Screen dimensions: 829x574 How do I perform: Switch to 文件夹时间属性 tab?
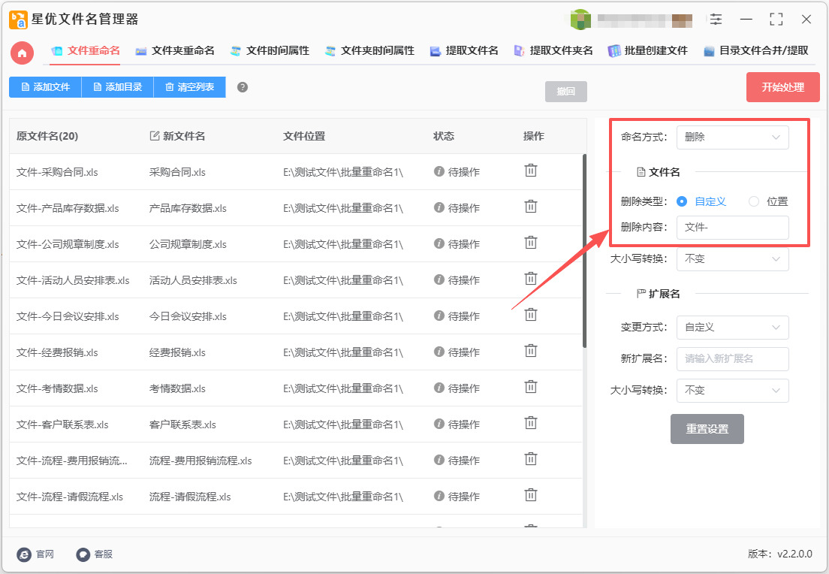pyautogui.click(x=369, y=51)
